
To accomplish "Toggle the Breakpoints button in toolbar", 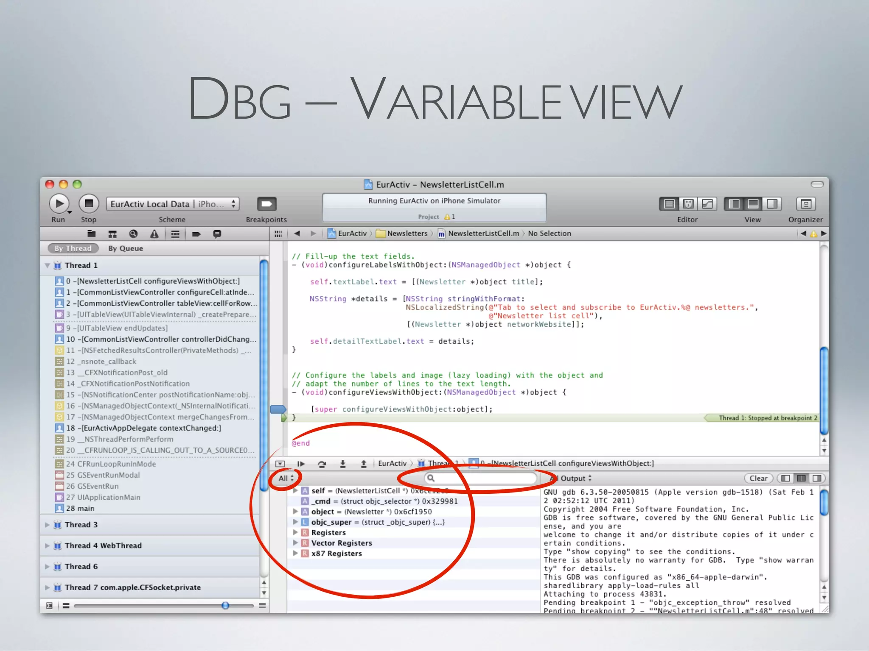I will 266,204.
